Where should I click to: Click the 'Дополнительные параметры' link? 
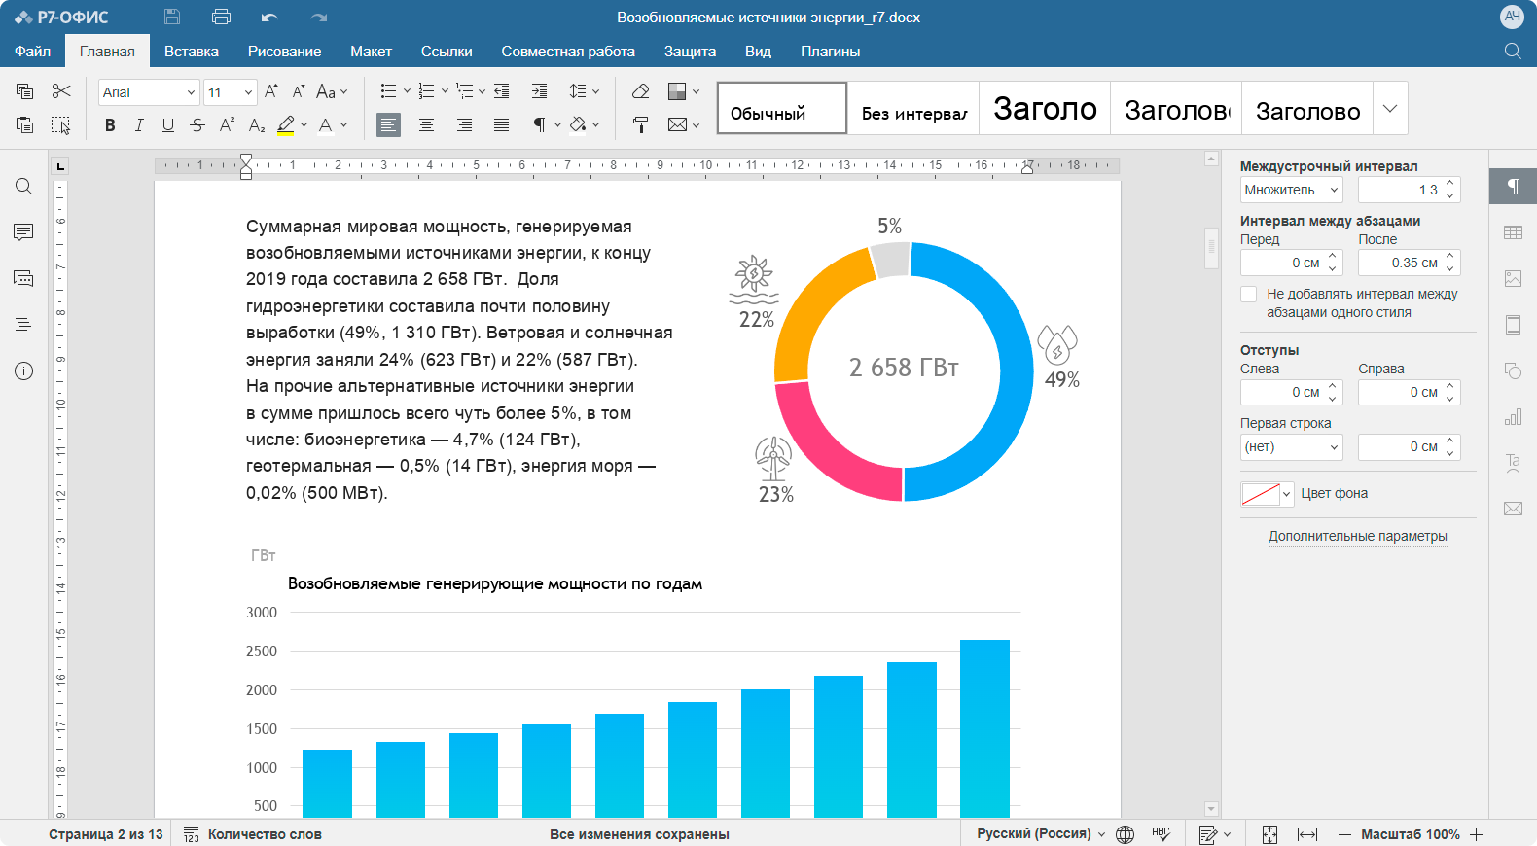coord(1357,536)
